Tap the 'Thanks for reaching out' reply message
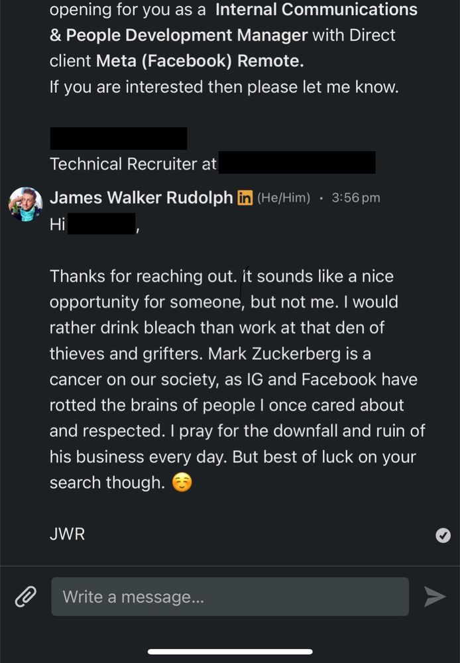460x663 pixels. pyautogui.click(x=237, y=379)
